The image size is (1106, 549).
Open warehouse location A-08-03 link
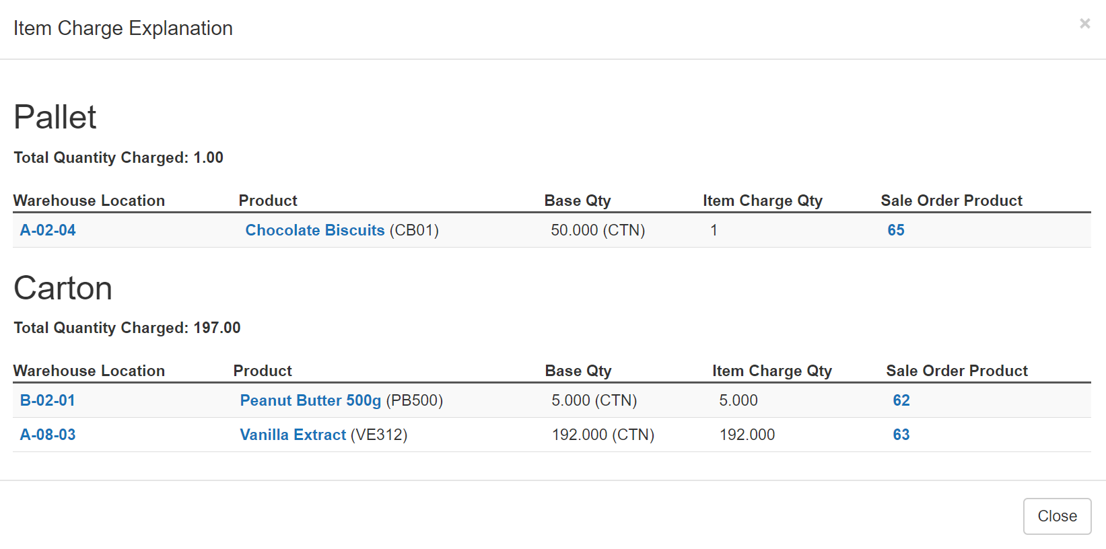click(x=47, y=435)
